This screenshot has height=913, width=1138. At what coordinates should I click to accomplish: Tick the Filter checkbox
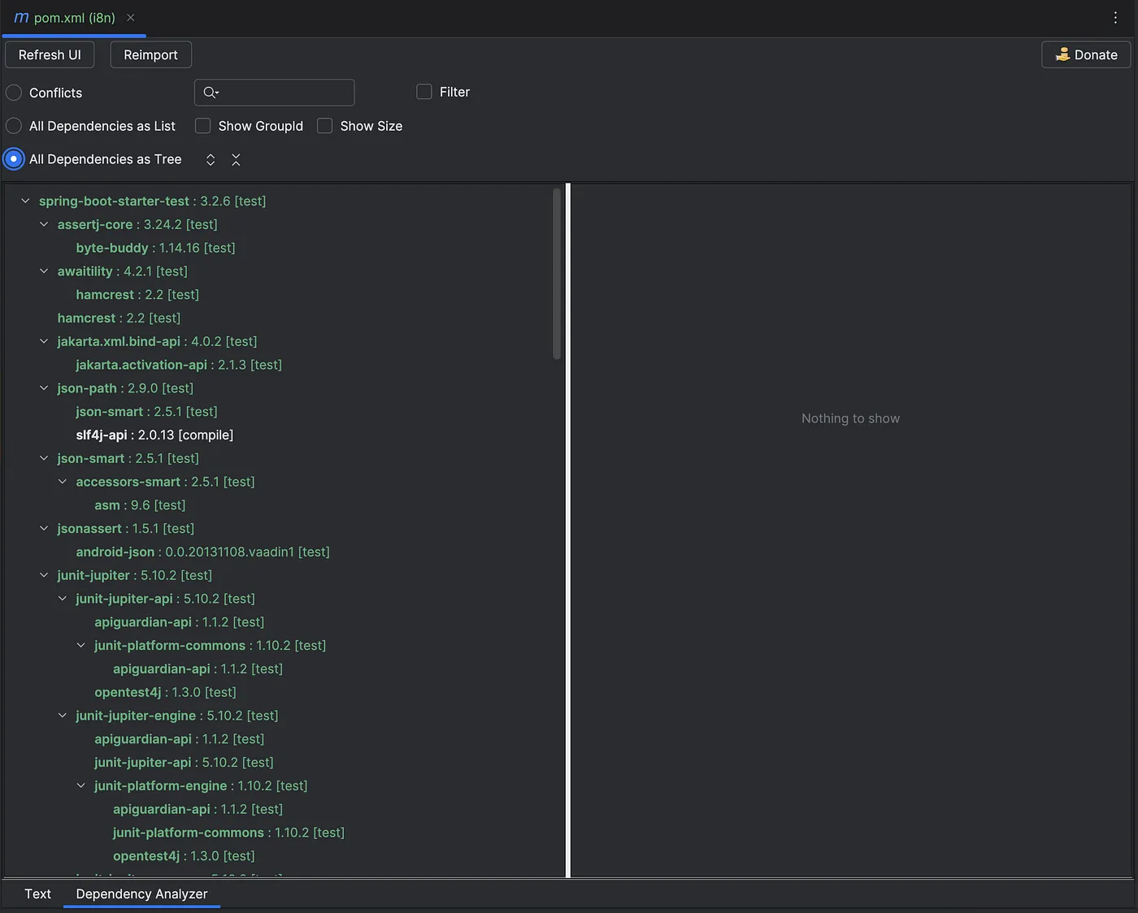pos(424,92)
